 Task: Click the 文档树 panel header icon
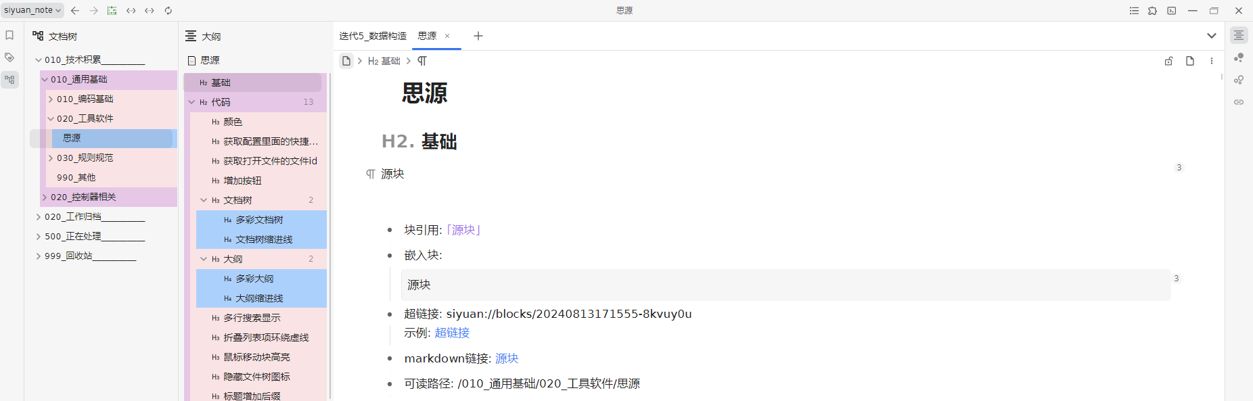(x=38, y=36)
